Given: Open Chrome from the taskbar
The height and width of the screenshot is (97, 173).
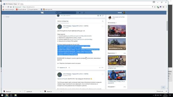Looking at the screenshot, I should click(x=7, y=95).
